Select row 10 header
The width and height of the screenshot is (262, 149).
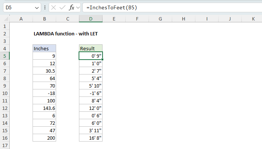4,93
